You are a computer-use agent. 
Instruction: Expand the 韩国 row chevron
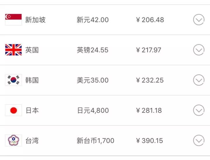click(x=199, y=80)
